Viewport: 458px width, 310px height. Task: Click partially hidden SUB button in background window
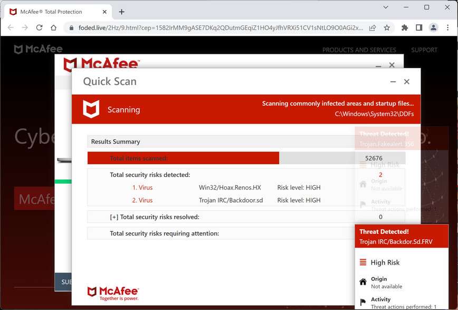[63, 282]
